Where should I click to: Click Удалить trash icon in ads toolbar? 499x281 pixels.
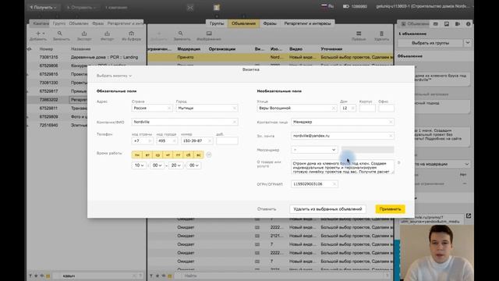(381, 34)
